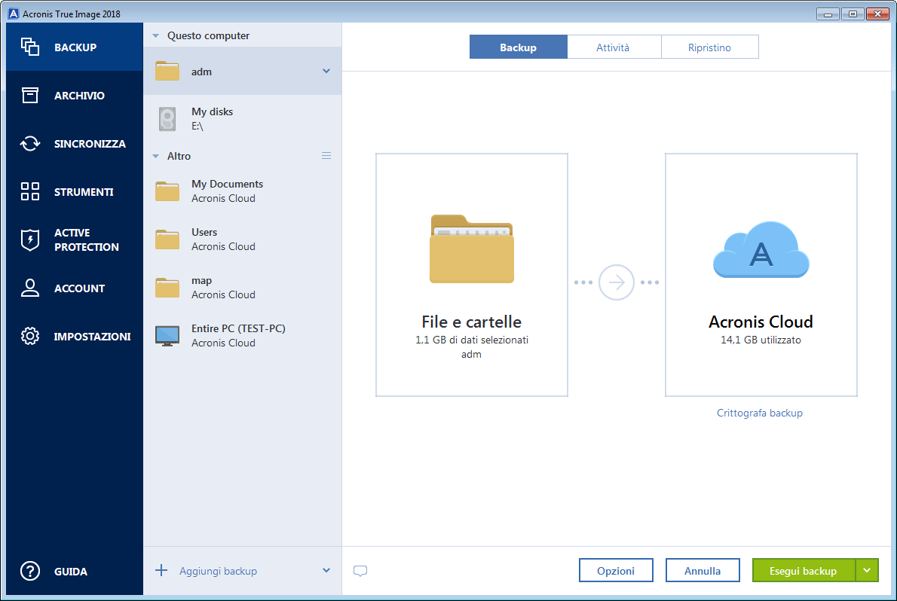Switch to the Backup tab
897x601 pixels.
[519, 47]
